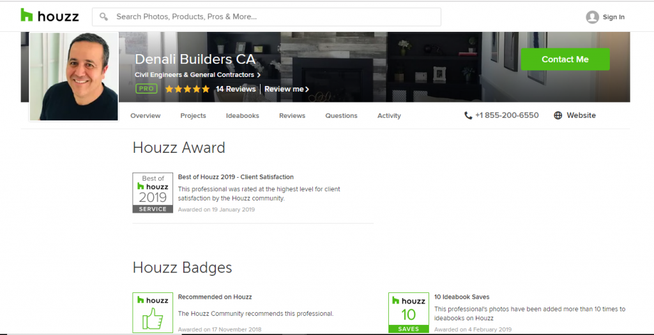Click the Sign In link
This screenshot has width=654, height=335.
(x=614, y=17)
